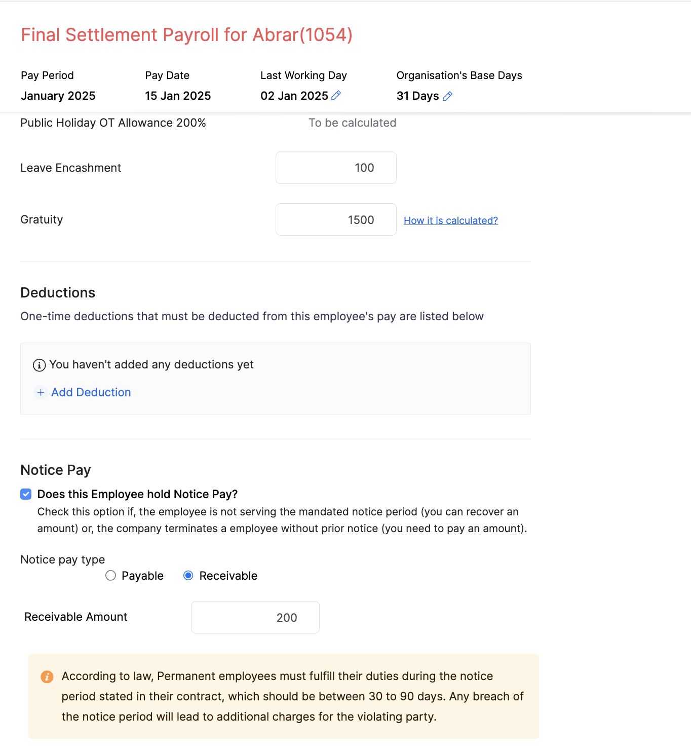Click the Deductions section heading

(x=58, y=293)
